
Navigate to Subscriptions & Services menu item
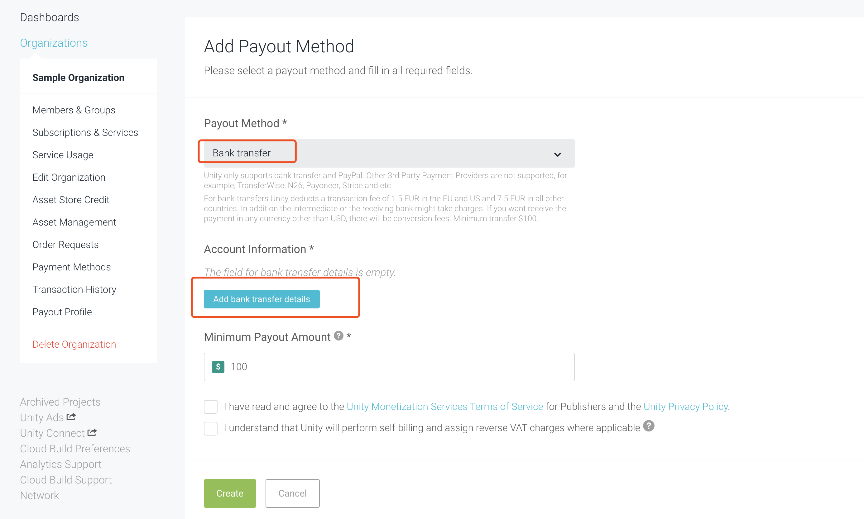85,133
